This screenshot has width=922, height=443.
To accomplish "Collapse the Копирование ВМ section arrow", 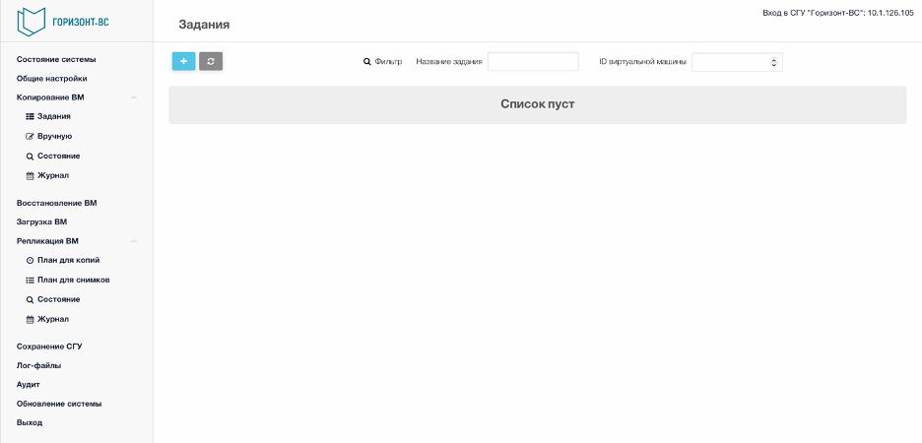I will pyautogui.click(x=134, y=96).
